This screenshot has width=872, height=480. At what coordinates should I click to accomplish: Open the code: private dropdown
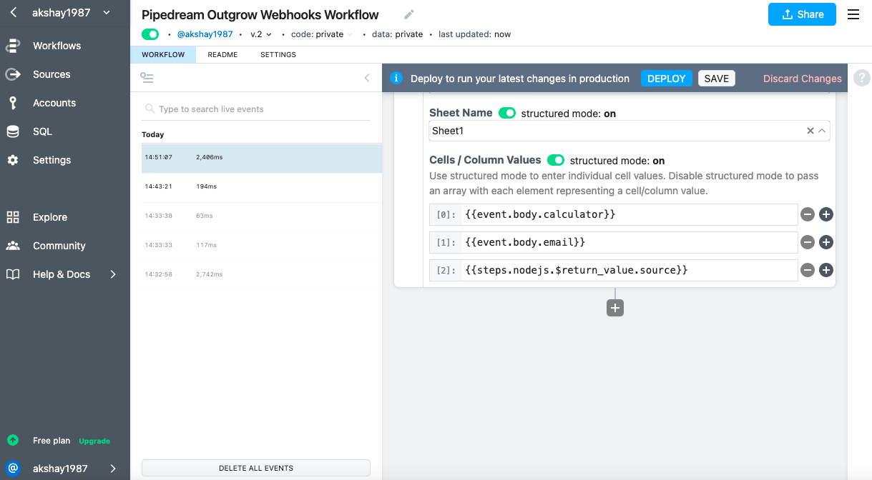322,34
